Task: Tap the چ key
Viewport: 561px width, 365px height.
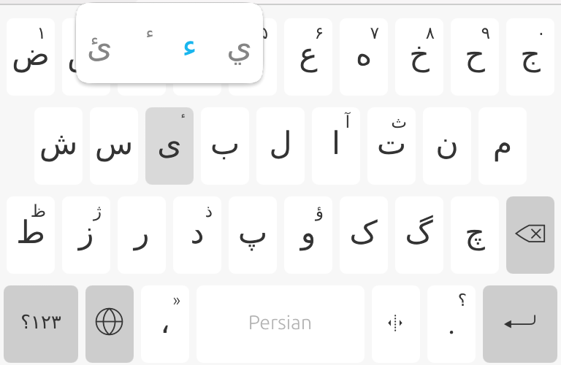Action: click(475, 235)
